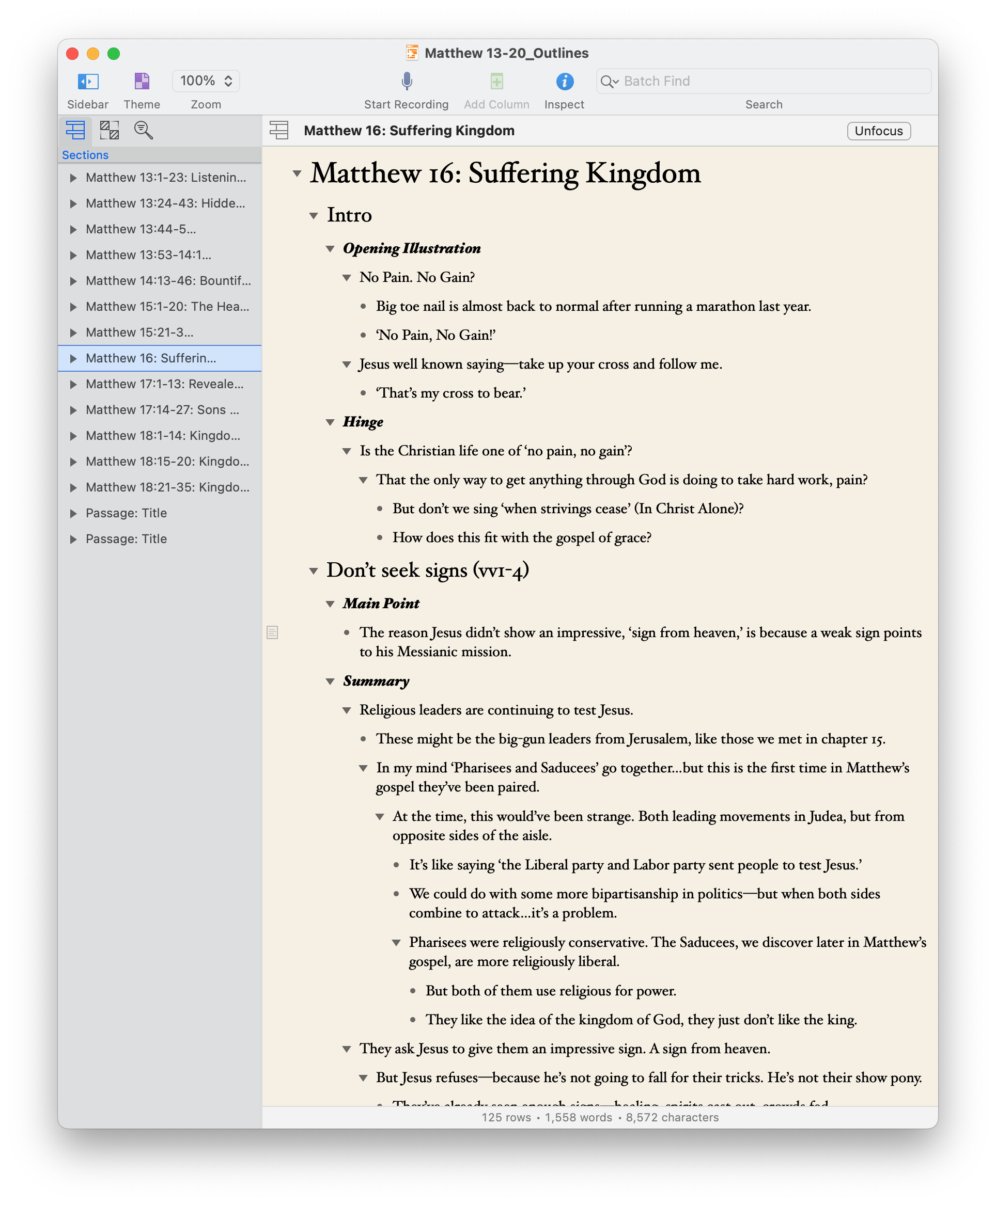Expand Matthew 13:1-23 section in sidebar
The image size is (996, 1205).
[x=73, y=178]
